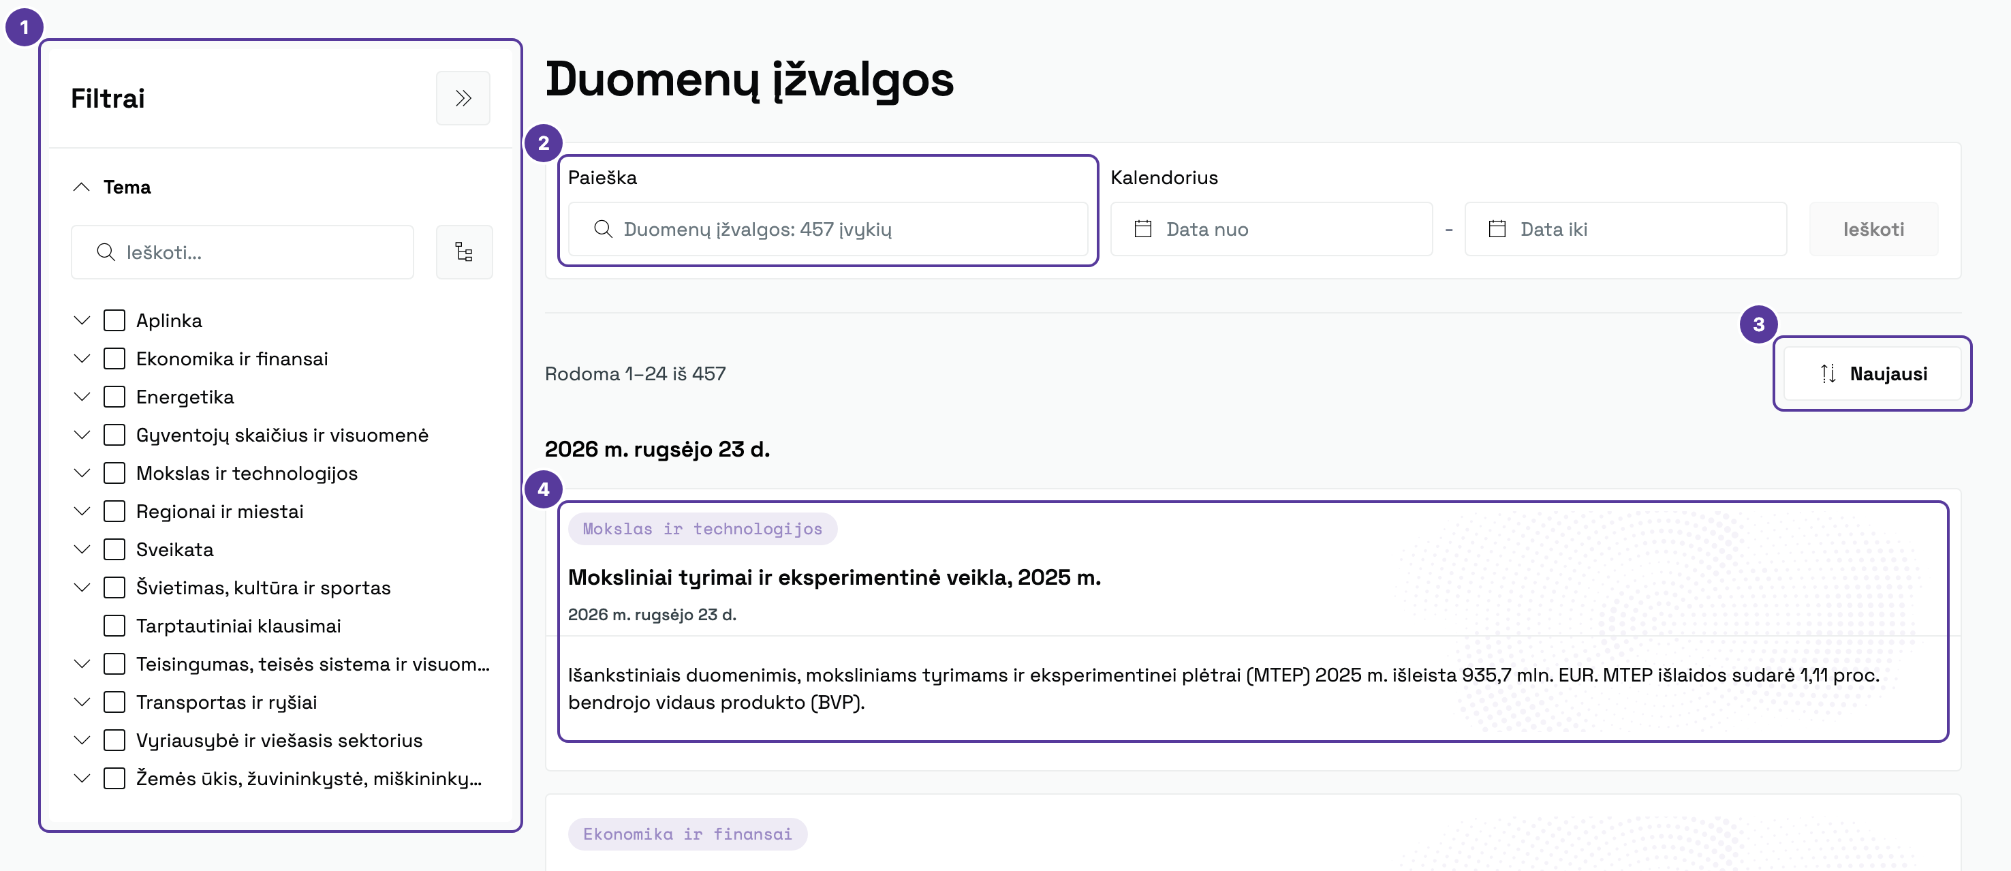Collapse the Tema filter section

pos(81,187)
